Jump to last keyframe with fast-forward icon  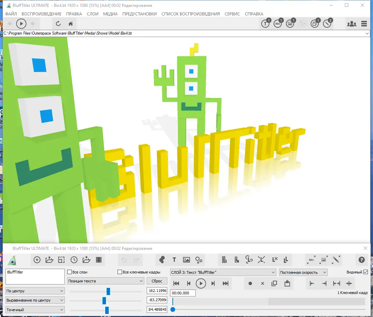pos(226,283)
